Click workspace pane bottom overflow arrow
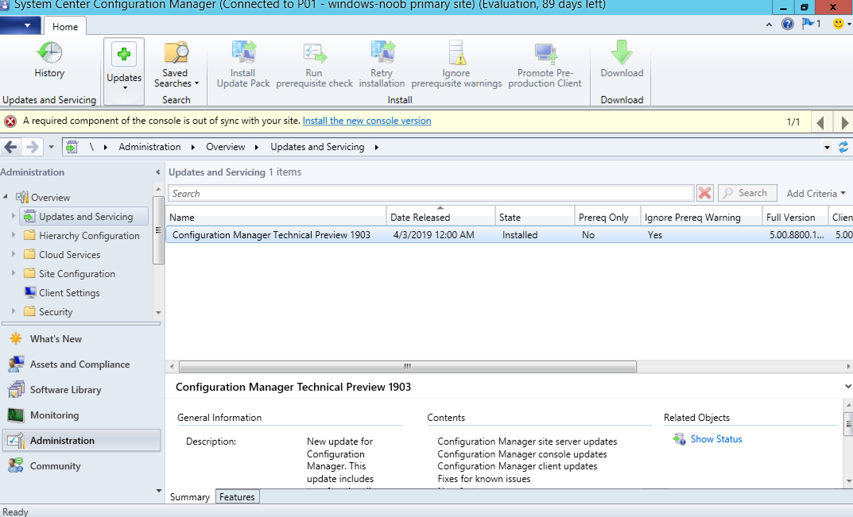The height and width of the screenshot is (517, 853). [x=159, y=490]
